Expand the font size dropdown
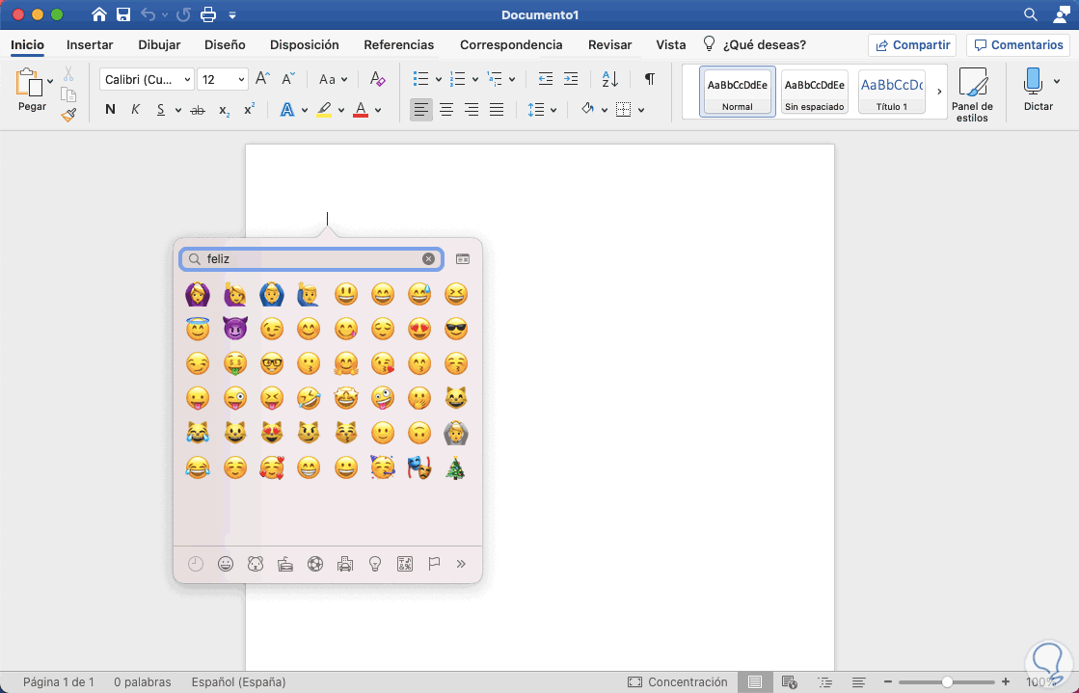This screenshot has width=1079, height=693. 241,79
